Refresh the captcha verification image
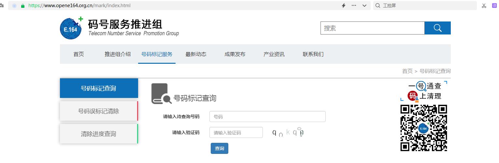This screenshot has width=499, height=163. coord(288,132)
